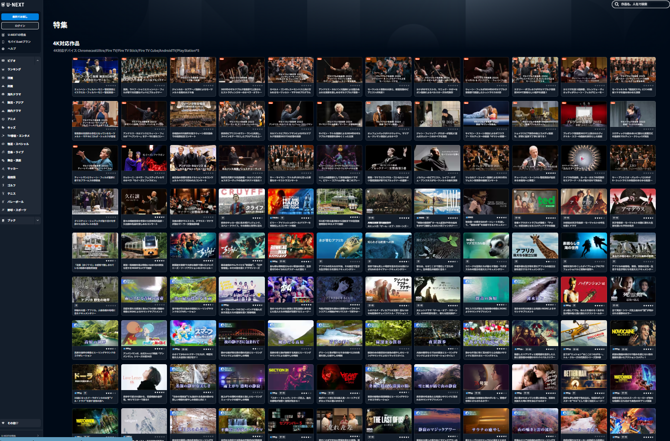
Task: Open the BETTER MAN thumbnail
Action: tap(584, 378)
